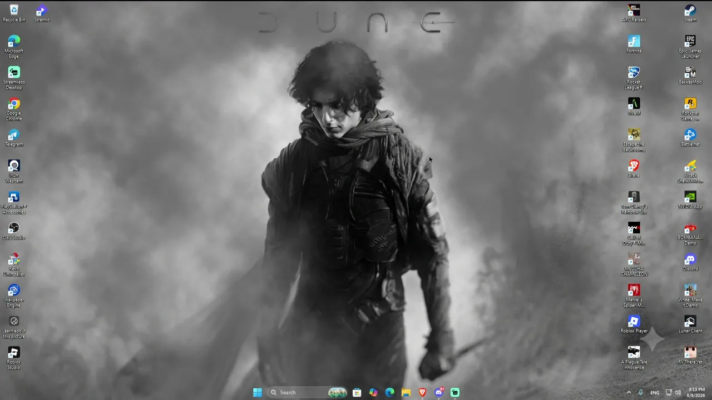Select the Epic Games Launcher shortcut

(x=690, y=47)
